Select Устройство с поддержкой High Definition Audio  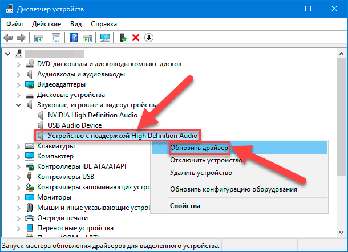(x=123, y=136)
